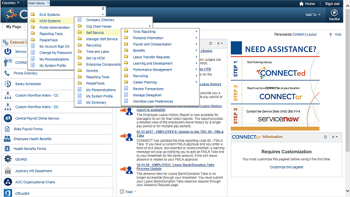Click the Manage Delegation page icon
Viewport: 350px width, 197px height.
(x=126, y=95)
